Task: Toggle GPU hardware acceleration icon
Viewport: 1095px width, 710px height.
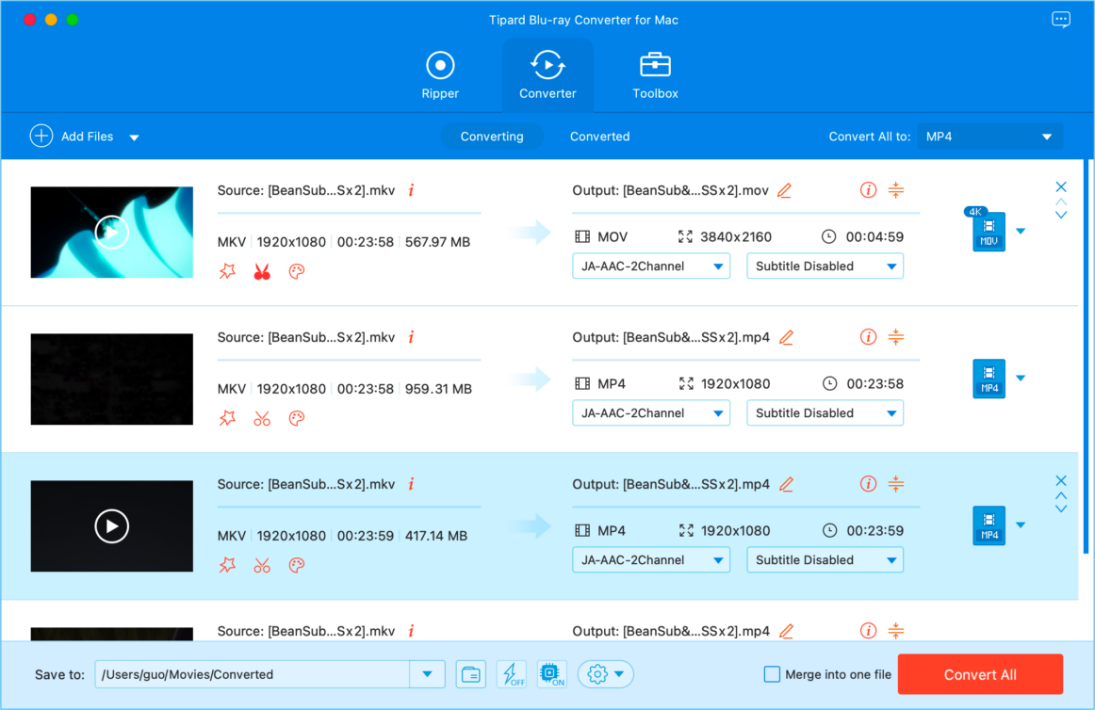Action: tap(551, 674)
